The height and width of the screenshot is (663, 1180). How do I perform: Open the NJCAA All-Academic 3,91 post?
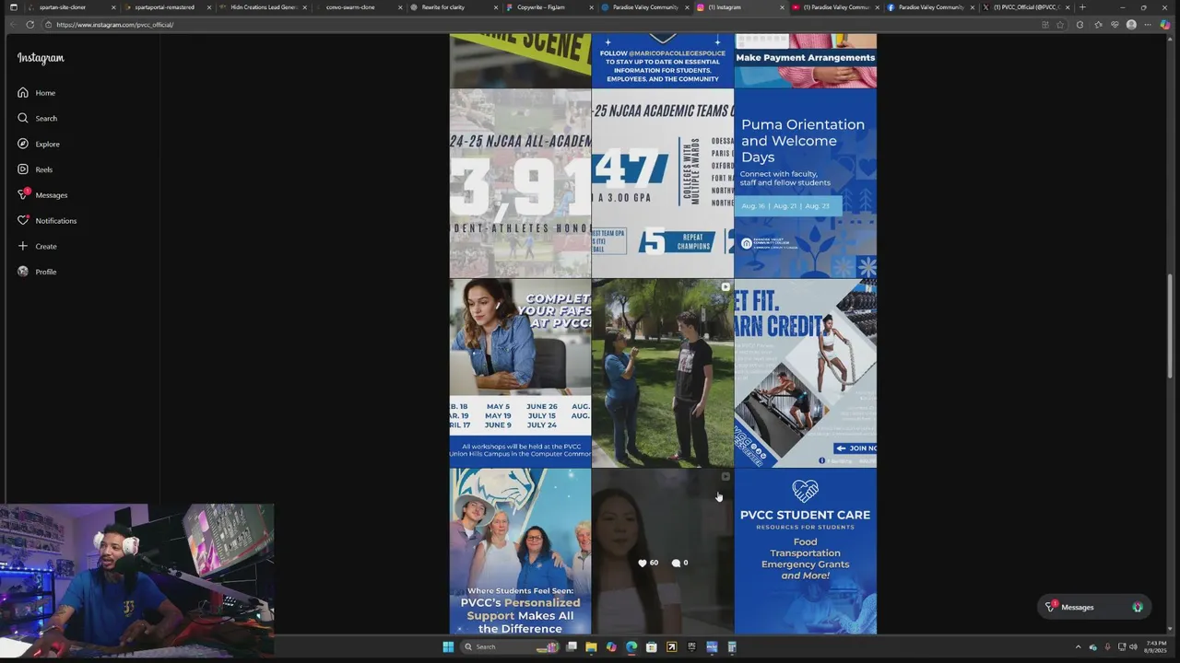coord(520,183)
